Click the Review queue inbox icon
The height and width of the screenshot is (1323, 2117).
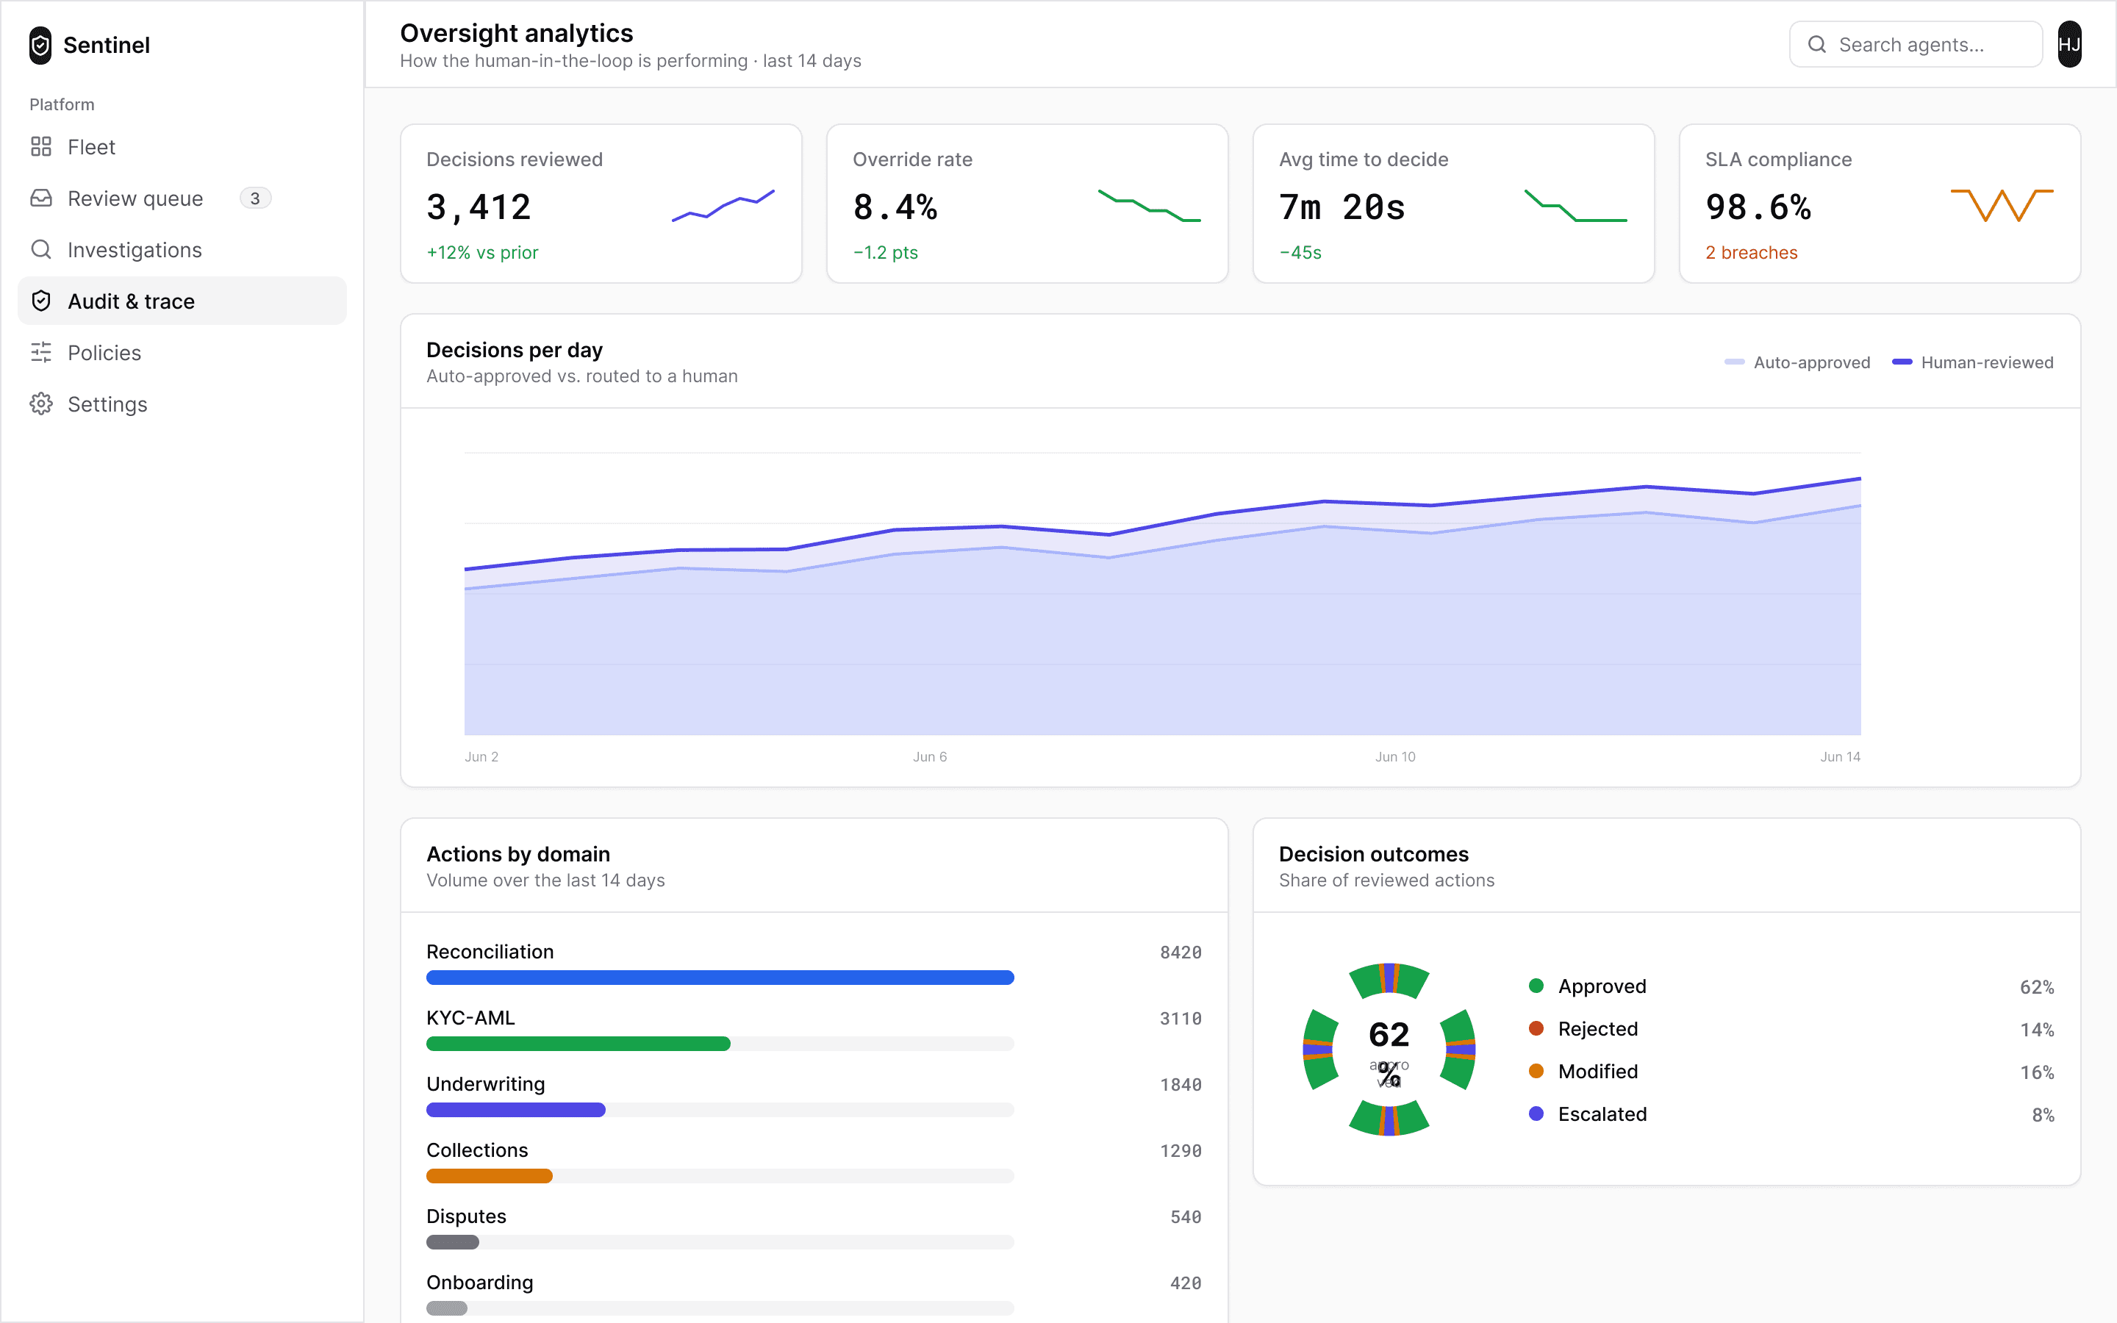pyautogui.click(x=41, y=198)
